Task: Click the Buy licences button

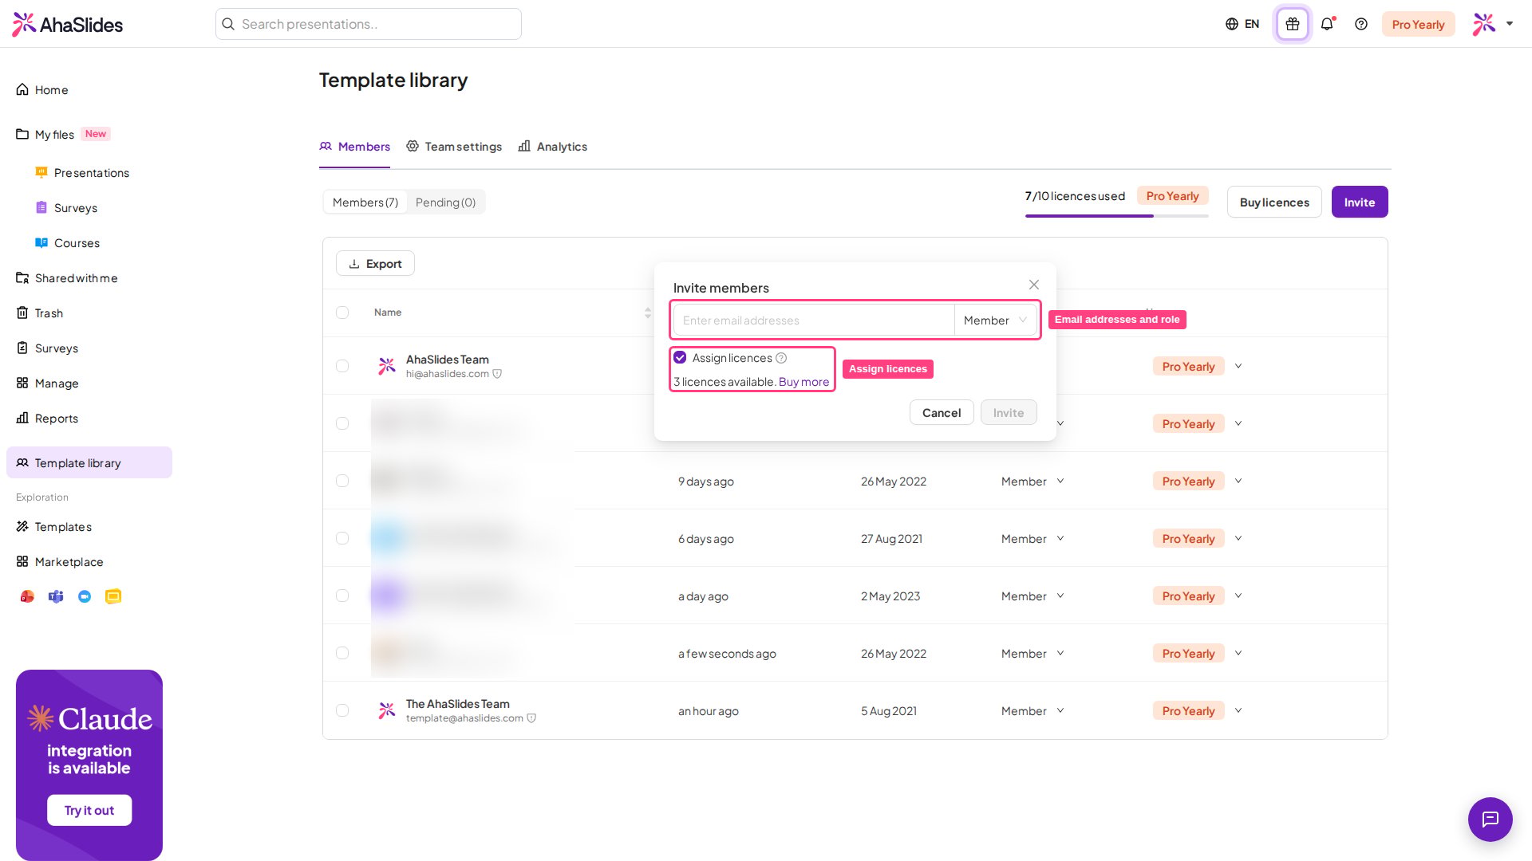Action: coord(1274,202)
